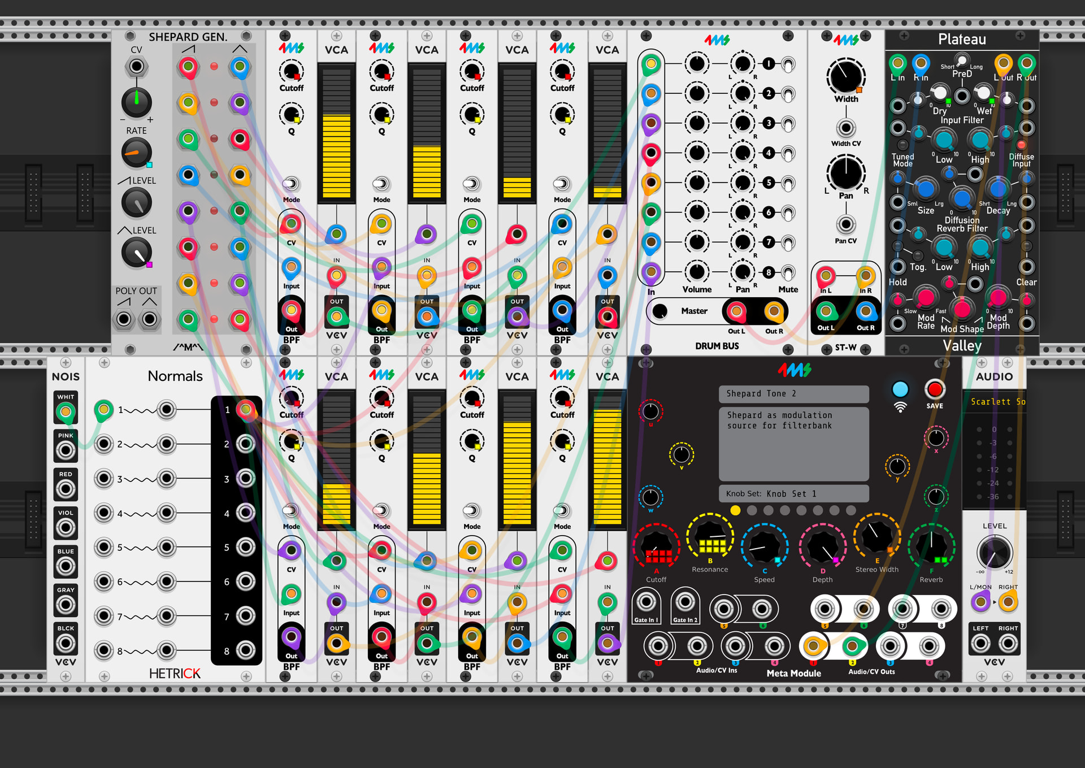1085x768 pixels.
Task: Click the Audio module LEVEL knob
Action: coord(994,552)
